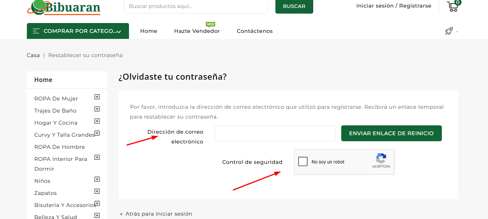488x219 pixels.
Task: Click the Bibuaran logo
Action: (64, 7)
